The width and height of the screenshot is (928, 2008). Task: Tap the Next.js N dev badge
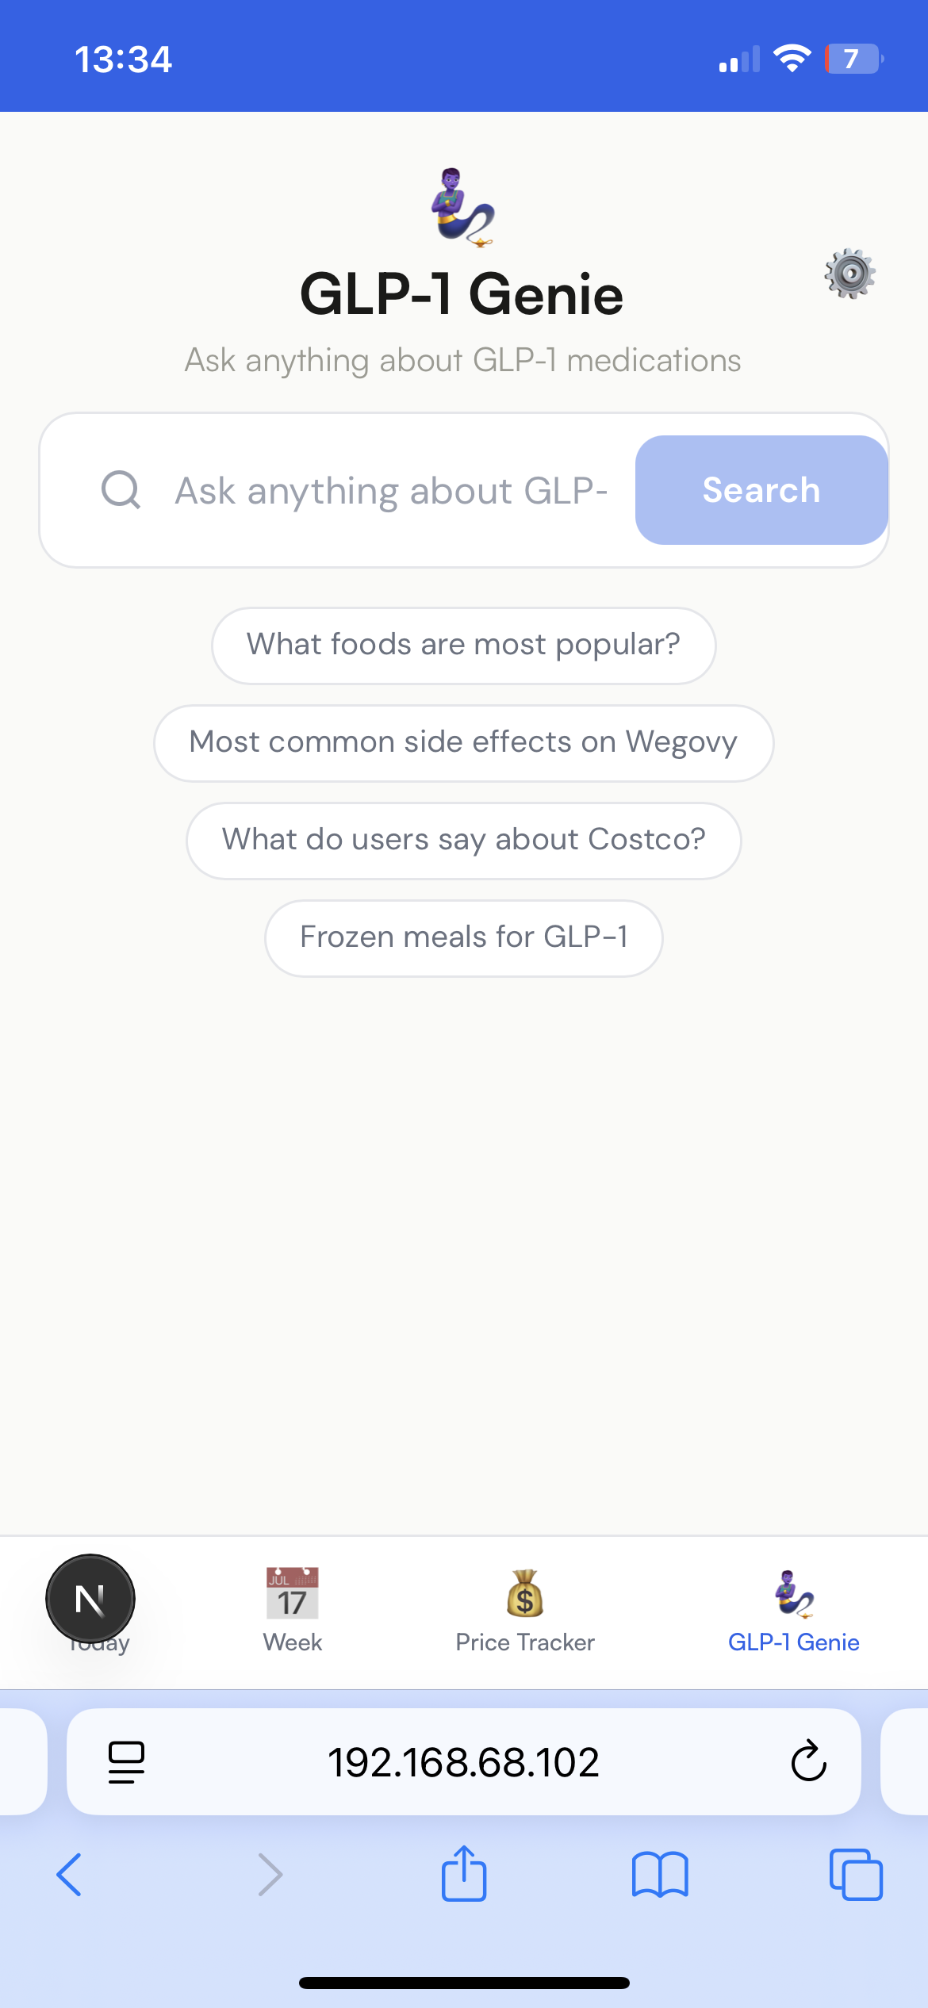(x=90, y=1598)
